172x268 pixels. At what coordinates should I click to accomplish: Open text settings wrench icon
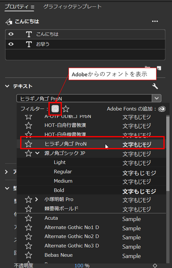[x=155, y=86]
